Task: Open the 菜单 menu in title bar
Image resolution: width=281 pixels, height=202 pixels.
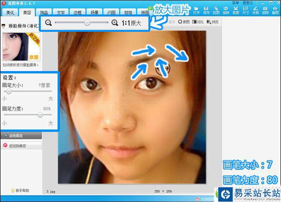Action: (x=236, y=3)
